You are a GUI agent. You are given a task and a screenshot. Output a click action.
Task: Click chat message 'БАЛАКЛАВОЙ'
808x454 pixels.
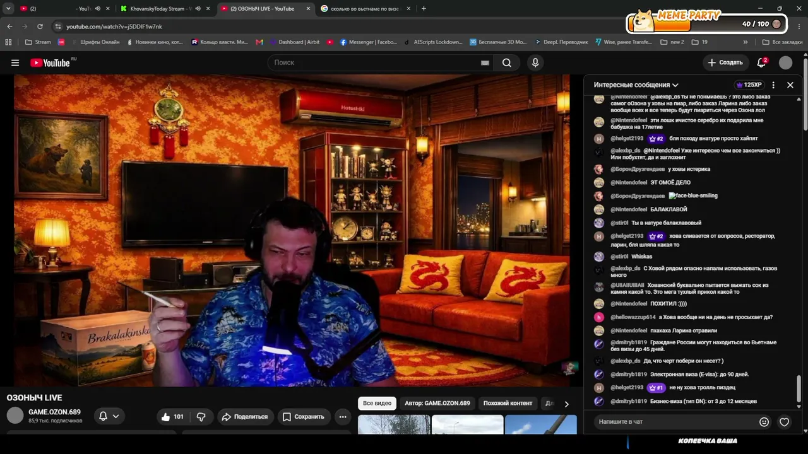pyautogui.click(x=668, y=209)
